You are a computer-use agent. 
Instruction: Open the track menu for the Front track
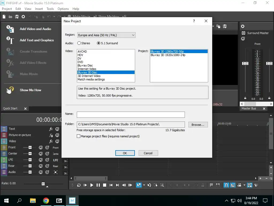4,148
